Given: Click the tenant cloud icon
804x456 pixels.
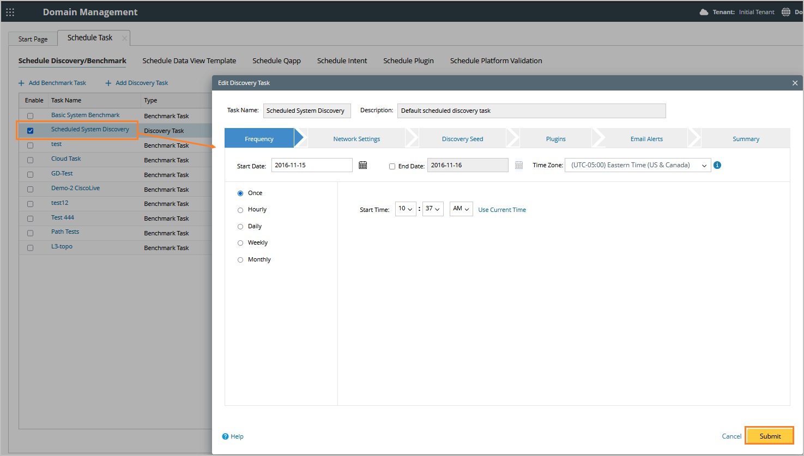Looking at the screenshot, I should [x=704, y=12].
